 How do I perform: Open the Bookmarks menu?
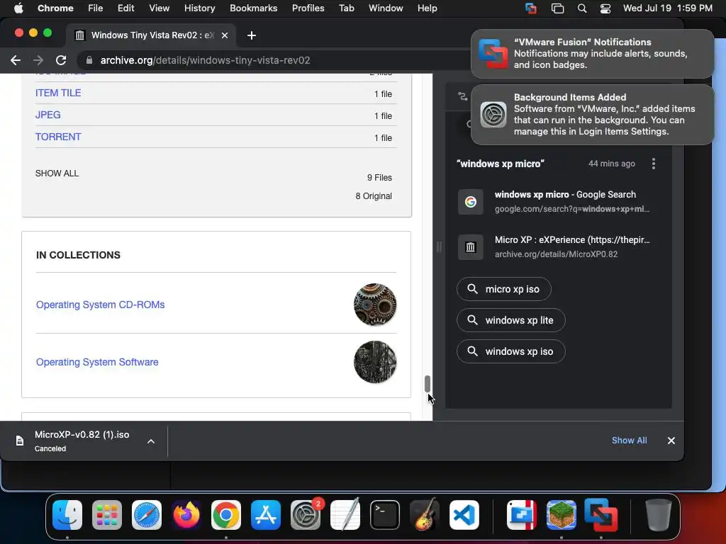pyautogui.click(x=253, y=8)
